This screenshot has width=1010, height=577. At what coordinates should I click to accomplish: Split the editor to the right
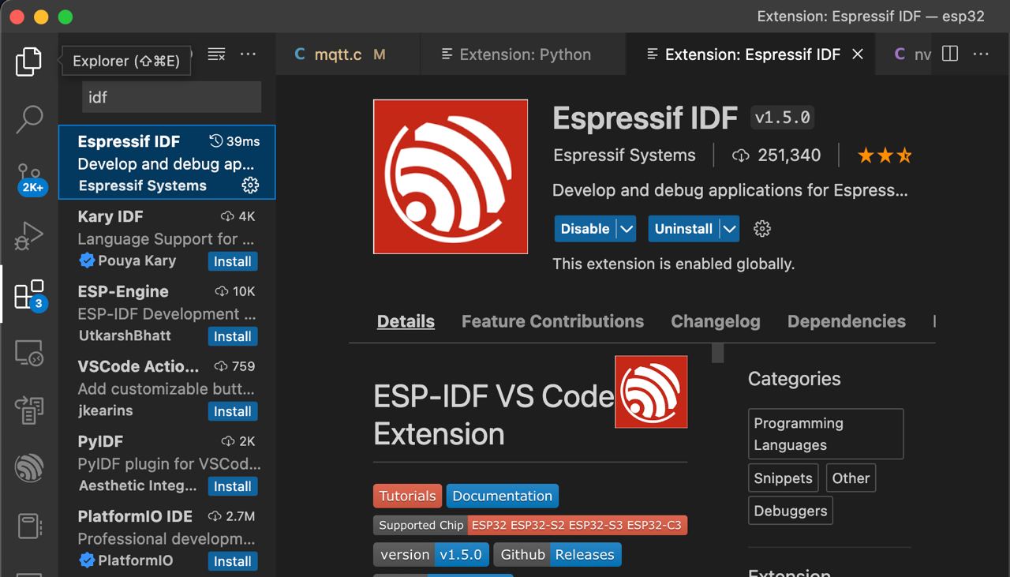tap(950, 54)
